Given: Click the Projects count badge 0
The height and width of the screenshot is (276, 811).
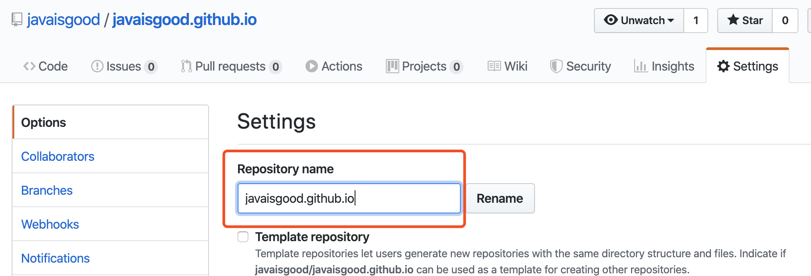Looking at the screenshot, I should pos(456,67).
